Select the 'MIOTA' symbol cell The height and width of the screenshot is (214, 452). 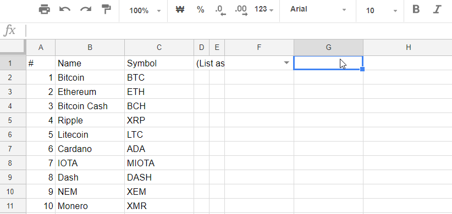159,163
